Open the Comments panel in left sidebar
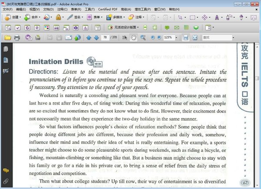 [x=6, y=170]
